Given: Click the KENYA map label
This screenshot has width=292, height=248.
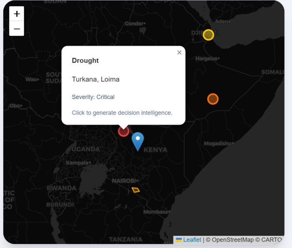Looking at the screenshot, I should point(155,150).
